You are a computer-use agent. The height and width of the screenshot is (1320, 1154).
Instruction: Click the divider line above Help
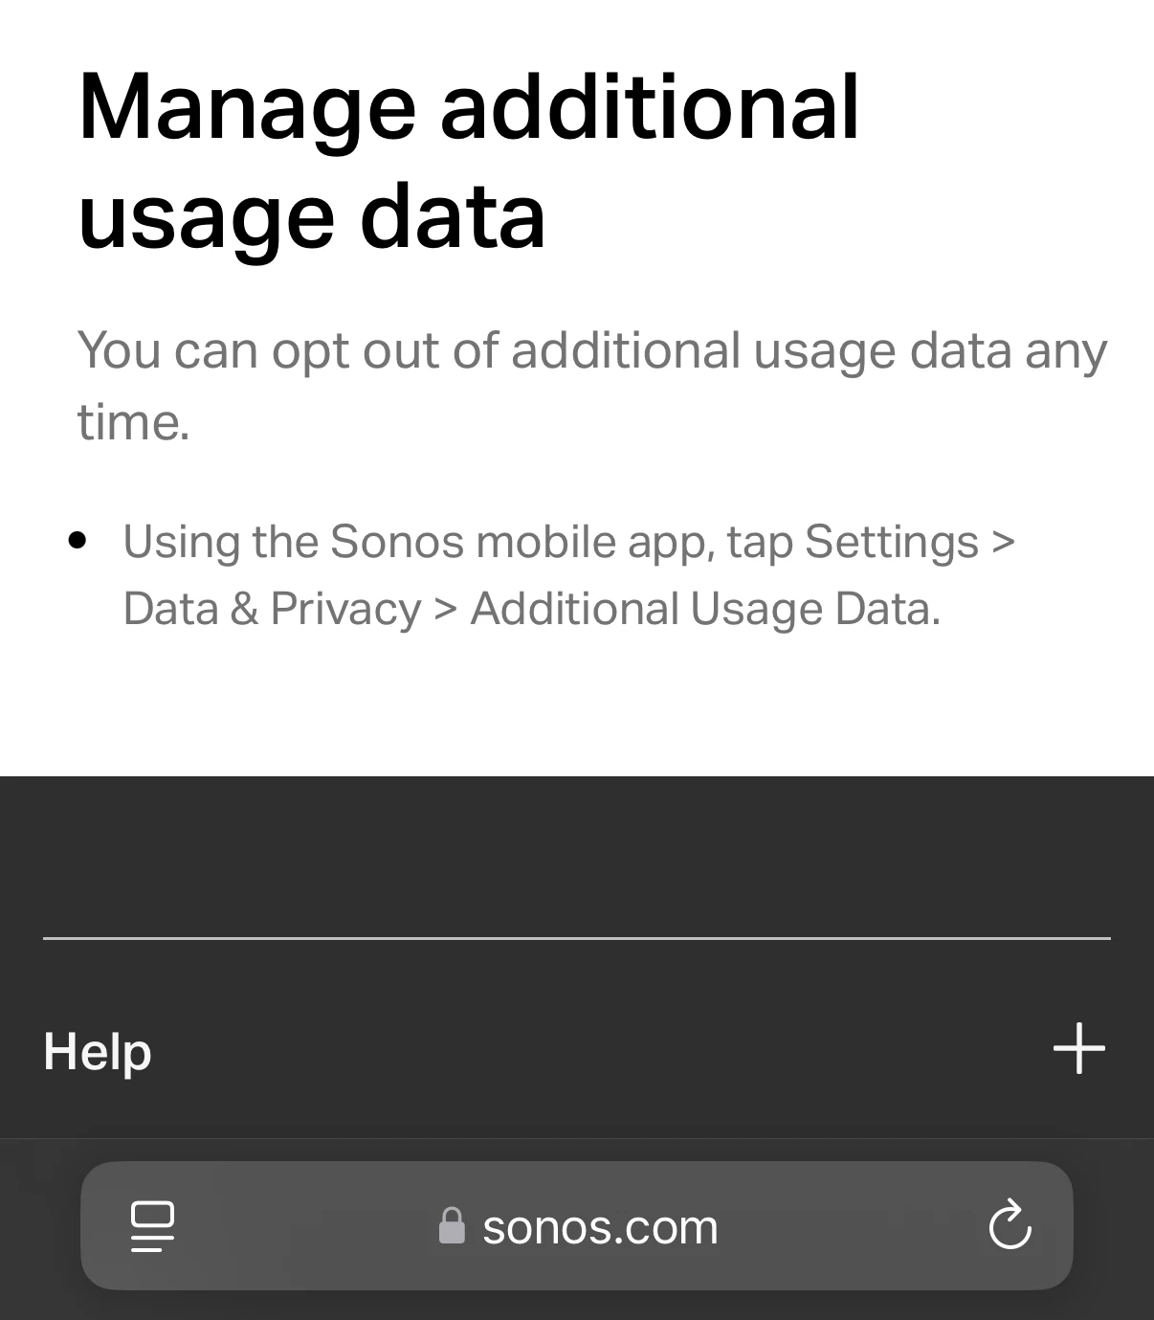[x=577, y=938]
